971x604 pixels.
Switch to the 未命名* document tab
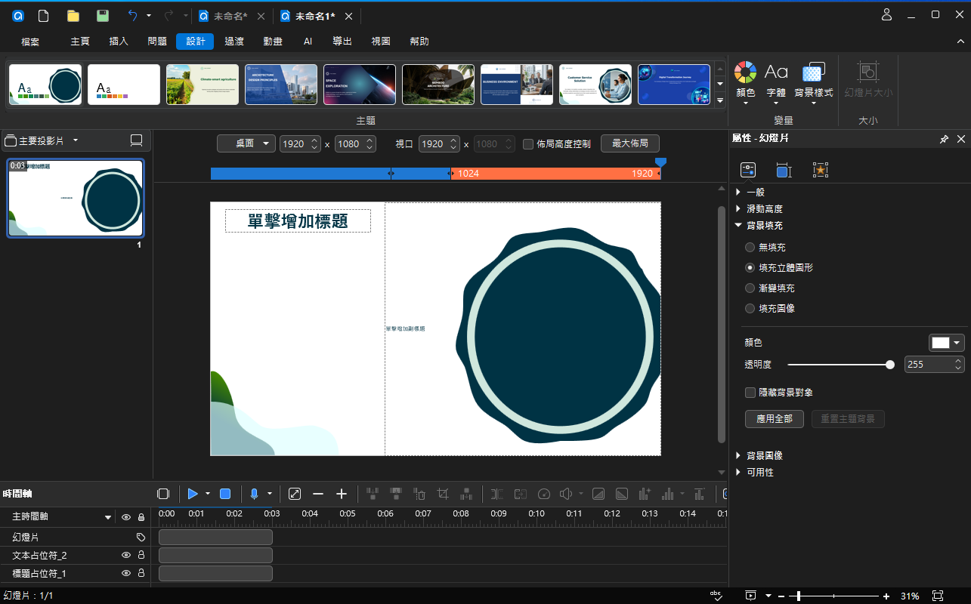230,16
